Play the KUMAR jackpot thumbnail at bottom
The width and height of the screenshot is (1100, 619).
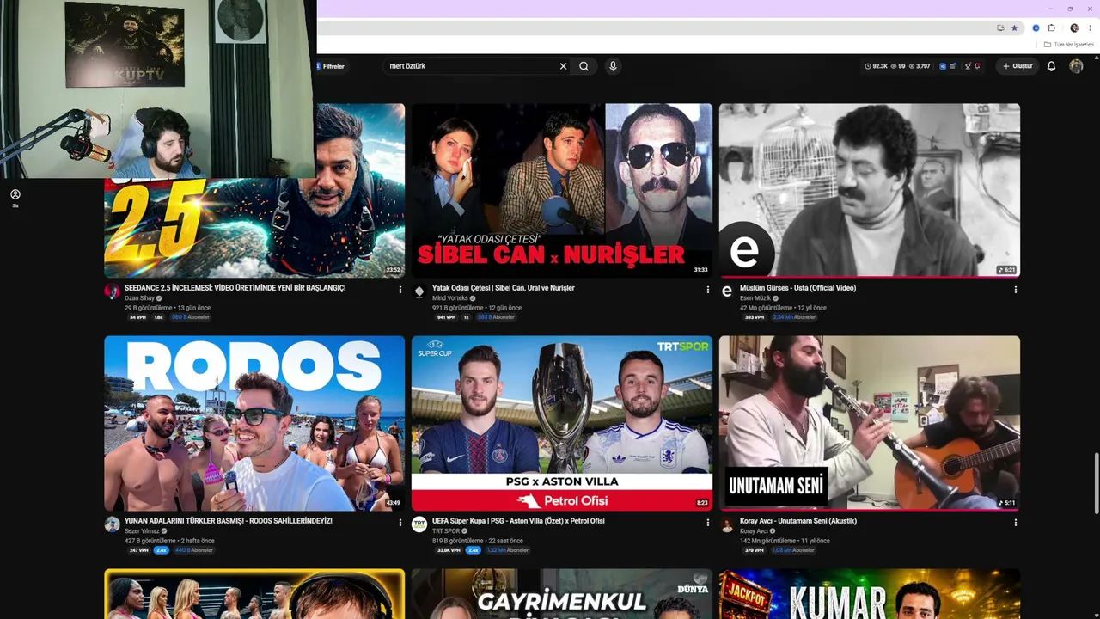[870, 594]
